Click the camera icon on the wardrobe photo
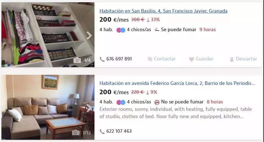Screen dimensions: 264x142 tap(77, 60)
